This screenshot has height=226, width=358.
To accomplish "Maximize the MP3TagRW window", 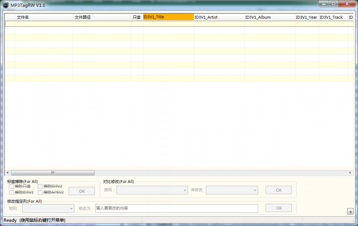I will coord(334,4).
